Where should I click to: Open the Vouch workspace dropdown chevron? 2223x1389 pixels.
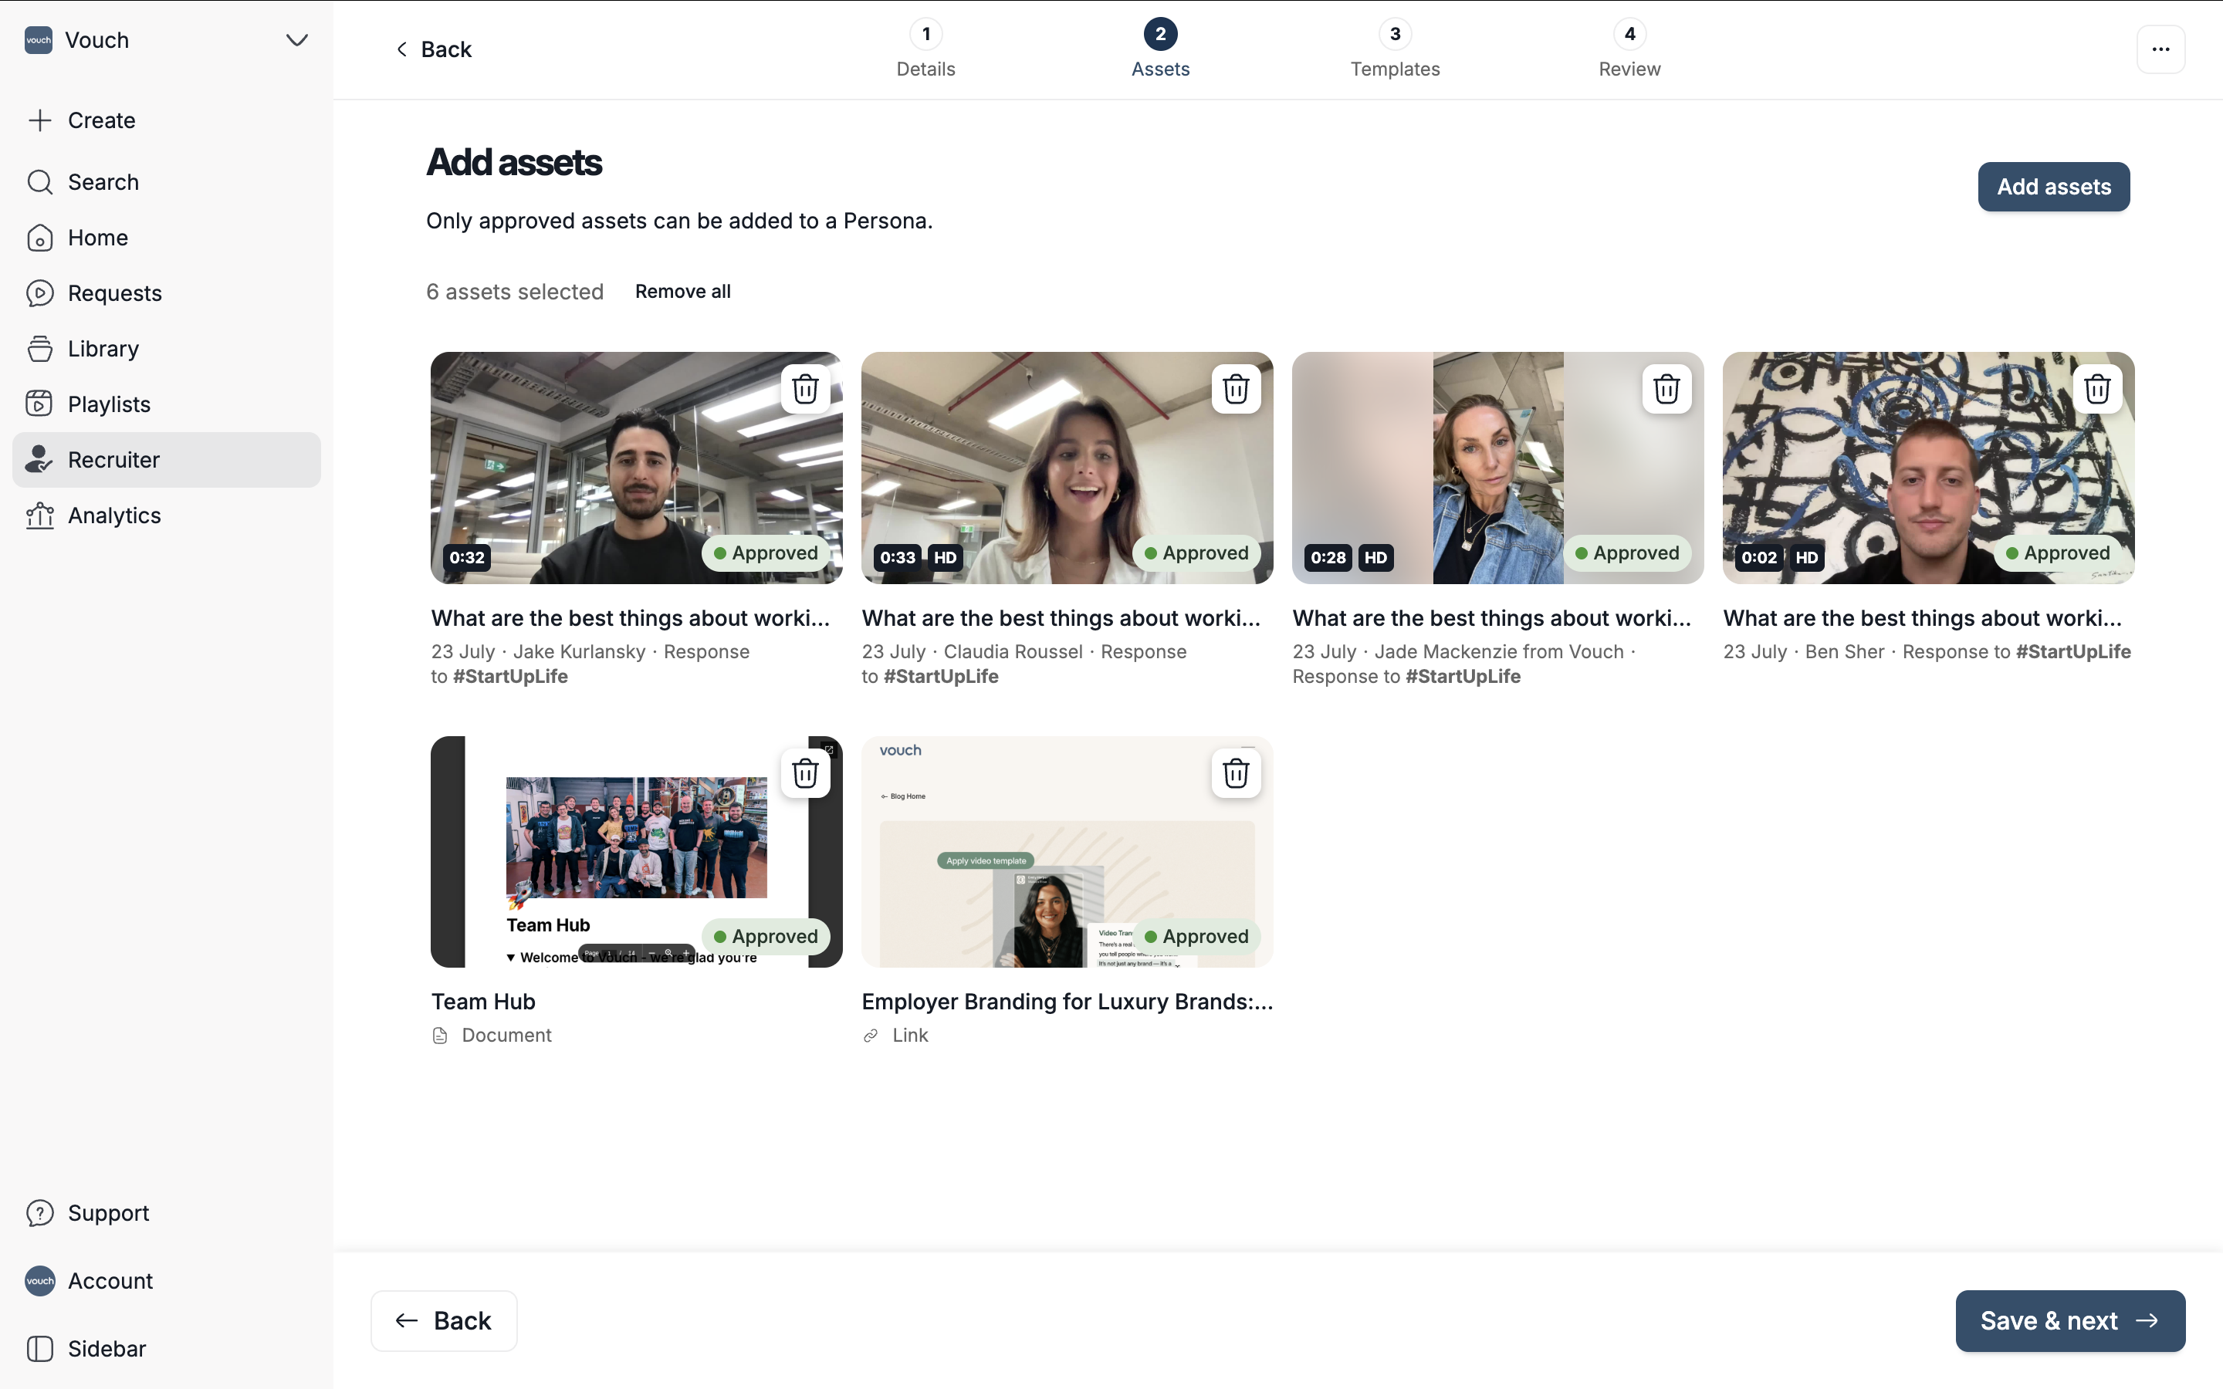(x=296, y=40)
